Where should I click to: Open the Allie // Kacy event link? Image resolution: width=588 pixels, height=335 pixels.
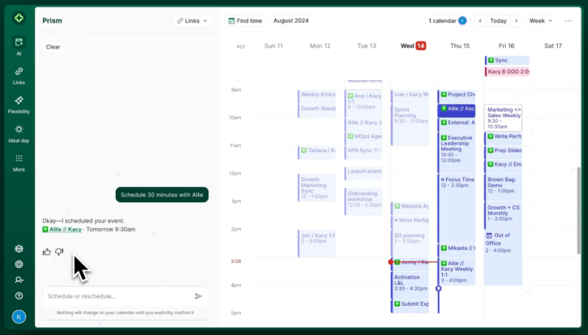click(62, 229)
